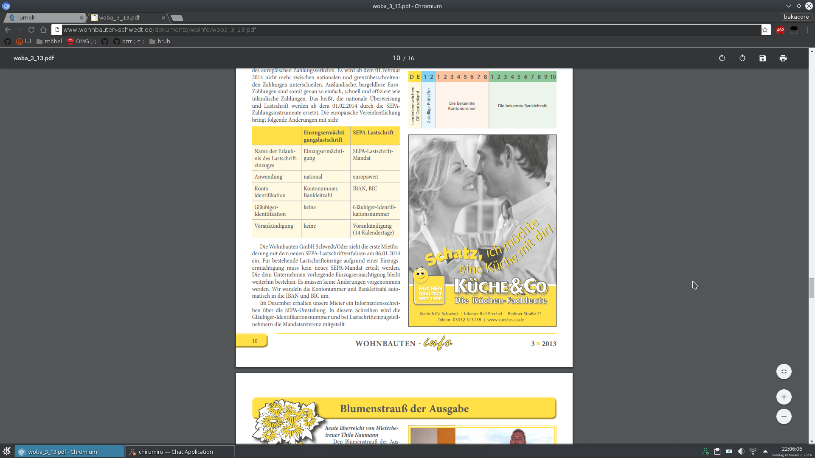This screenshot has height=458, width=815.
Task: Open the Chromium menu (three dots)
Action: (x=807, y=30)
